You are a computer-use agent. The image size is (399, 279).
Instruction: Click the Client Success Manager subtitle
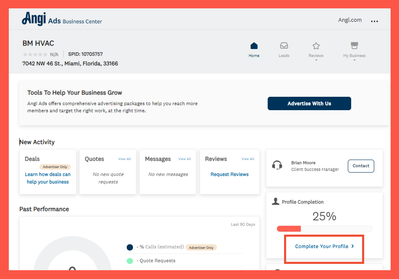315,170
